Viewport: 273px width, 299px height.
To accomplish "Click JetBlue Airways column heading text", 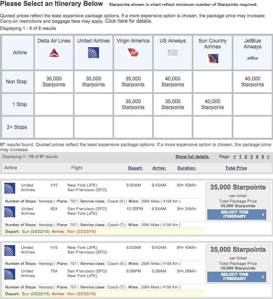I will [252, 44].
